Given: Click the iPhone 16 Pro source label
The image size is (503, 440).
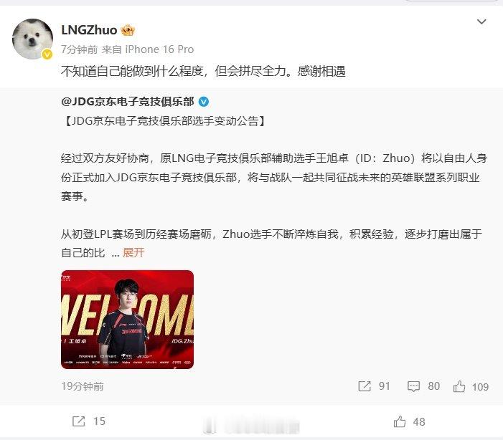Looking at the screenshot, I should [159, 49].
